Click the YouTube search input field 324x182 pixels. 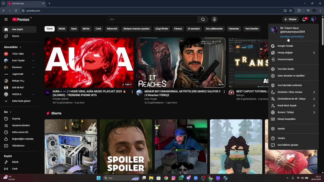click(152, 19)
